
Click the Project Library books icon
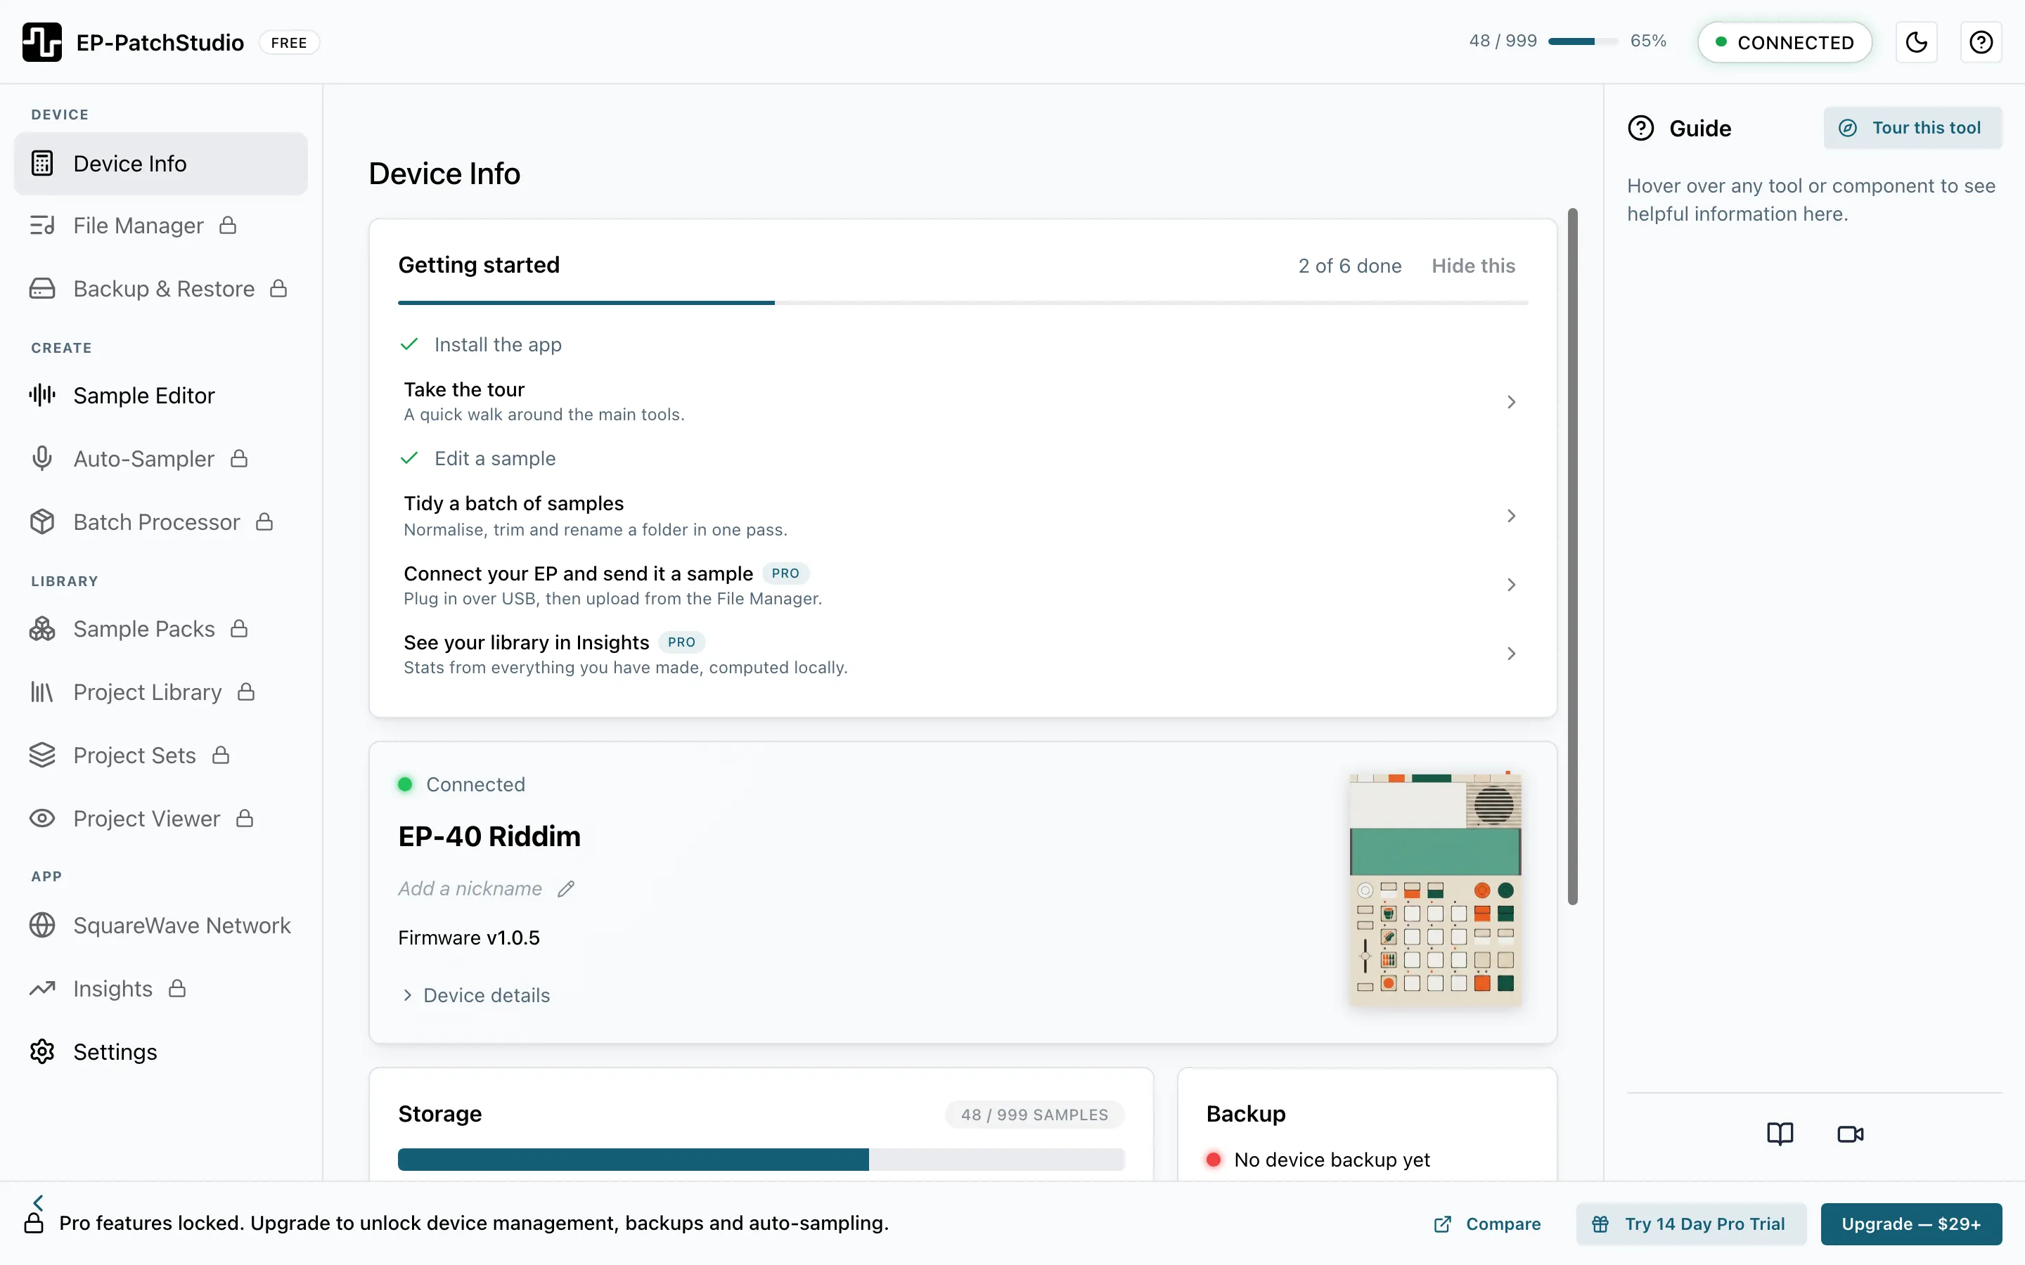pos(42,692)
